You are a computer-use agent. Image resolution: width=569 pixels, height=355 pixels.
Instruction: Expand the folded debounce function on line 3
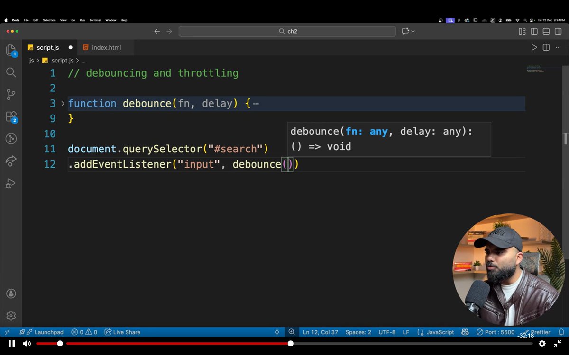tap(63, 103)
